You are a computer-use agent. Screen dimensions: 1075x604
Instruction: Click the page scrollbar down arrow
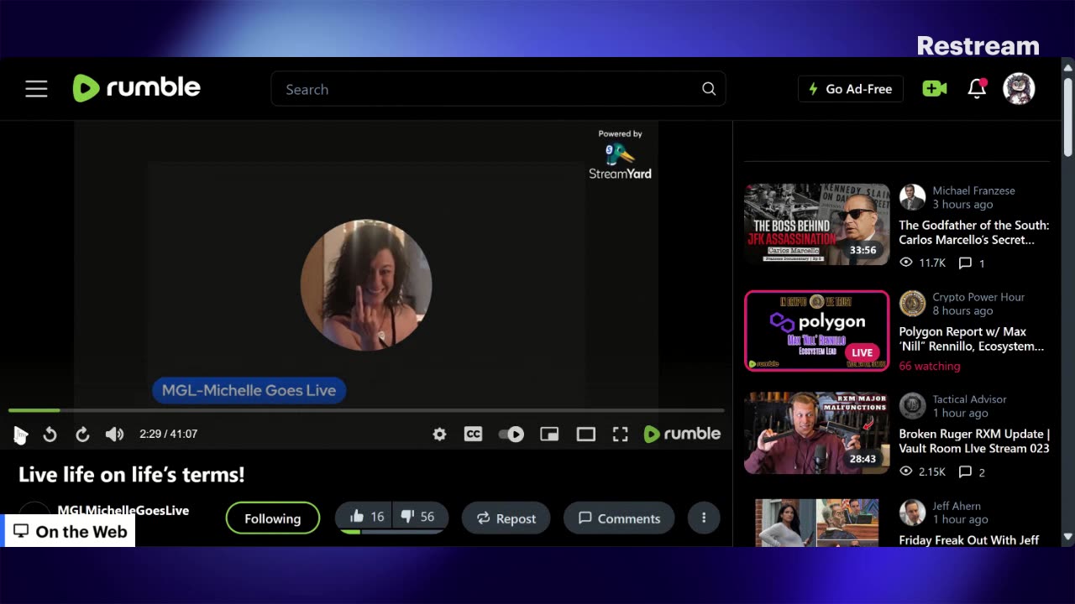point(1068,536)
